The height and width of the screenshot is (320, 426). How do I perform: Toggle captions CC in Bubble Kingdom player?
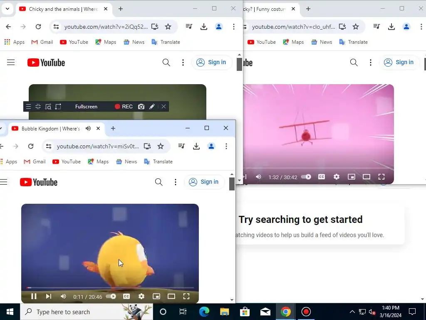pyautogui.click(x=126, y=296)
